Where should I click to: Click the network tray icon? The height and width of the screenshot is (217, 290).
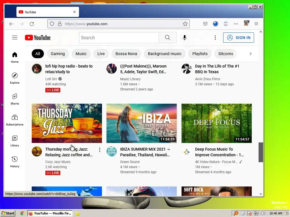(256, 214)
